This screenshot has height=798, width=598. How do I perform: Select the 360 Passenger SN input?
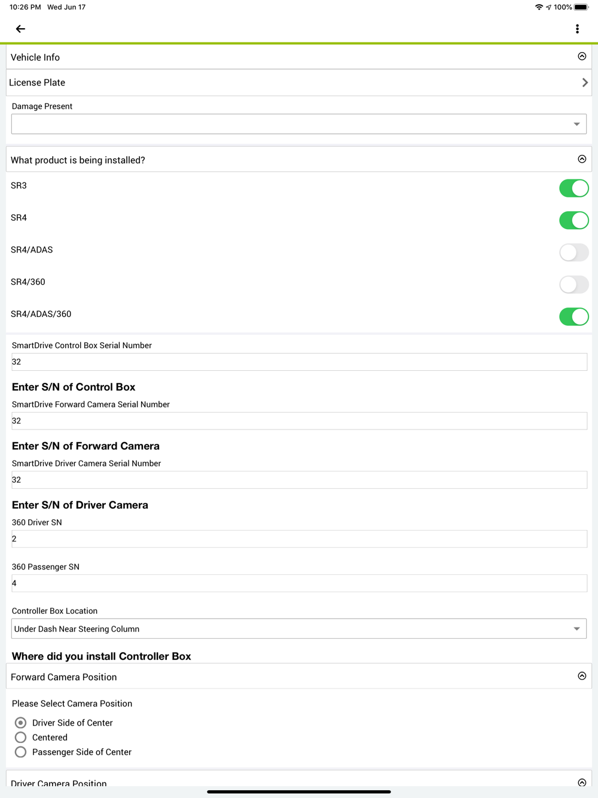299,583
